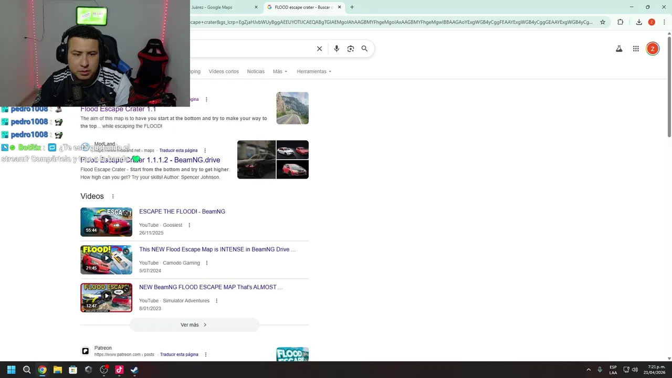Open ESCAPE THE FLOOD! - BeamNG video link
This screenshot has height=378, width=672.
tap(182, 212)
